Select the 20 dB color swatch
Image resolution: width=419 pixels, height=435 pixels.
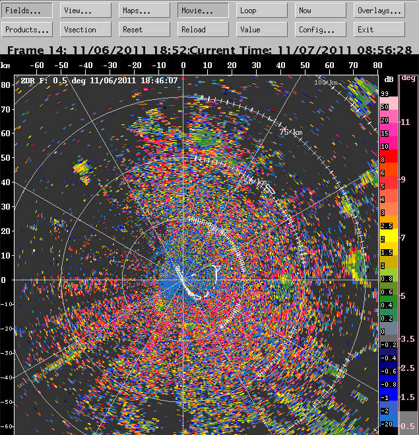(389, 117)
